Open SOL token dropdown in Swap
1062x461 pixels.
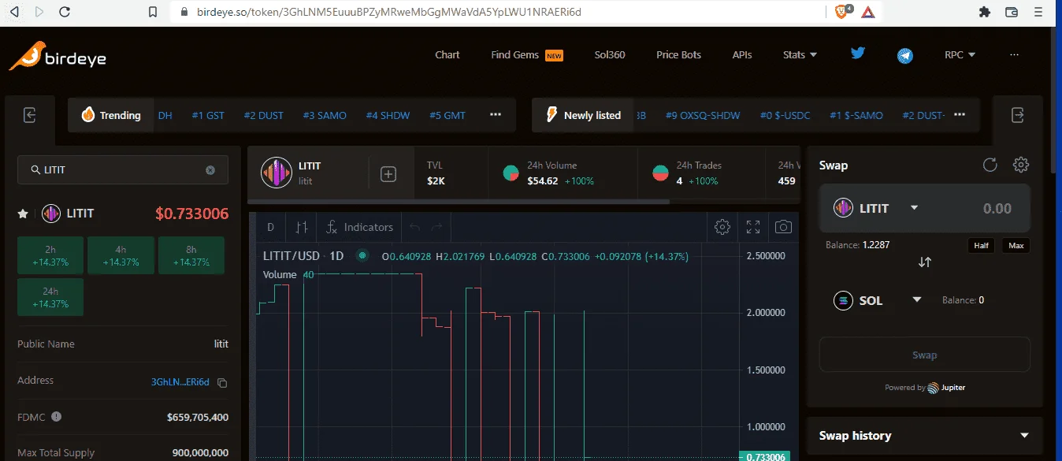click(917, 299)
